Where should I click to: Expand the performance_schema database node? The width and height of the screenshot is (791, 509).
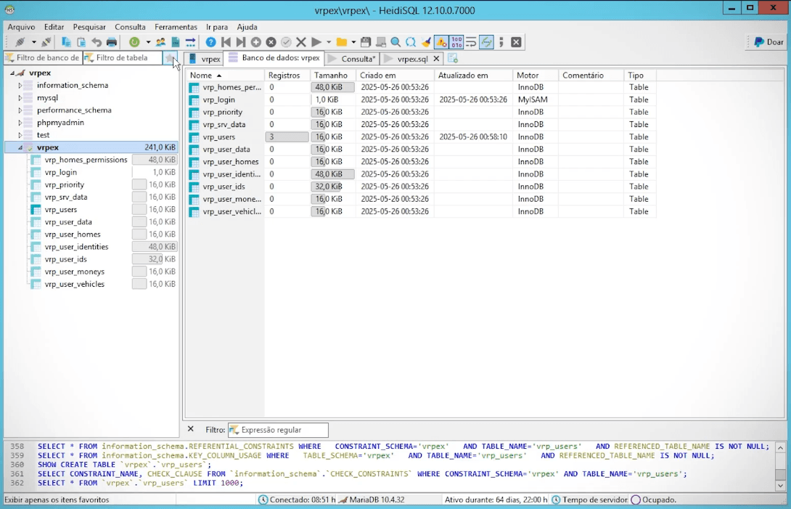coord(20,110)
